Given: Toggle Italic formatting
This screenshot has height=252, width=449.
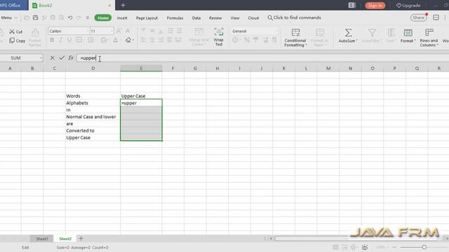Looking at the screenshot, I should [x=60, y=40].
